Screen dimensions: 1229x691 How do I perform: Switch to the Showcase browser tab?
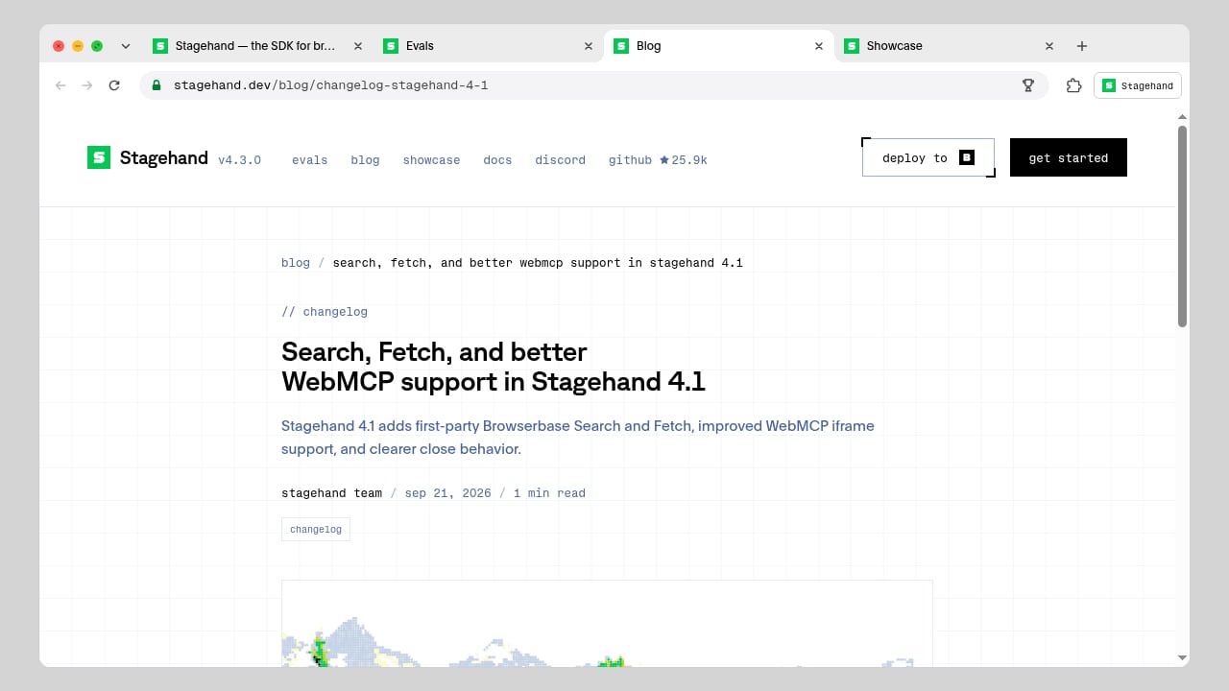(949, 46)
